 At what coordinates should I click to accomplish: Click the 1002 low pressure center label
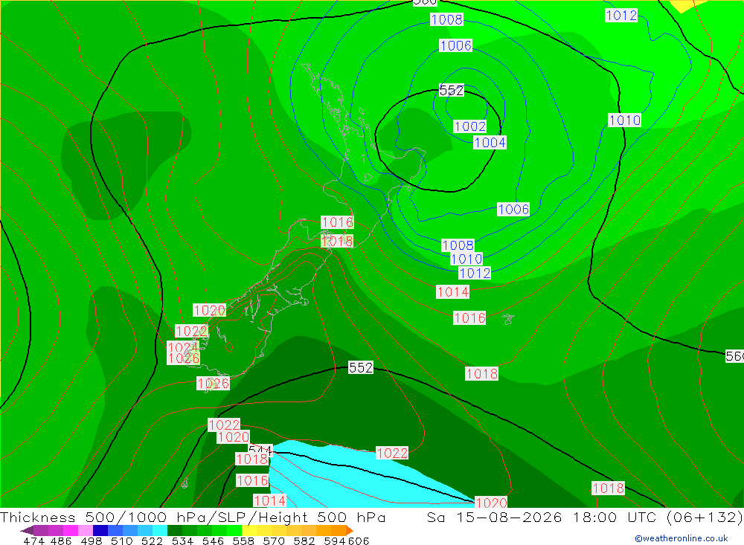pos(469,126)
